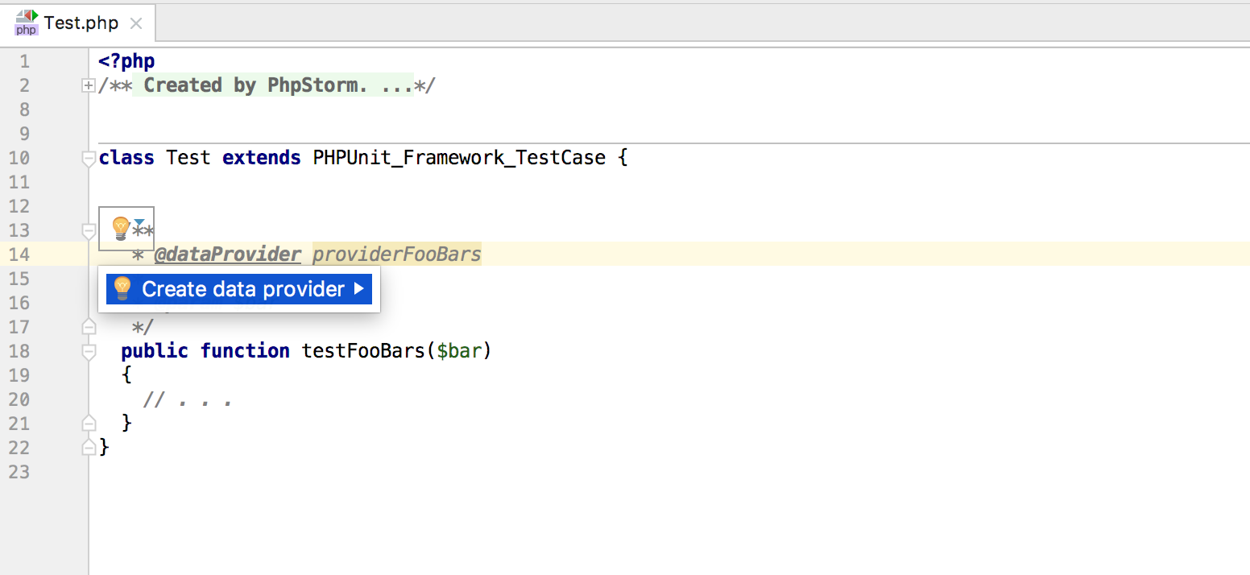Click the intention lightbulb icon at line 13

click(x=120, y=228)
